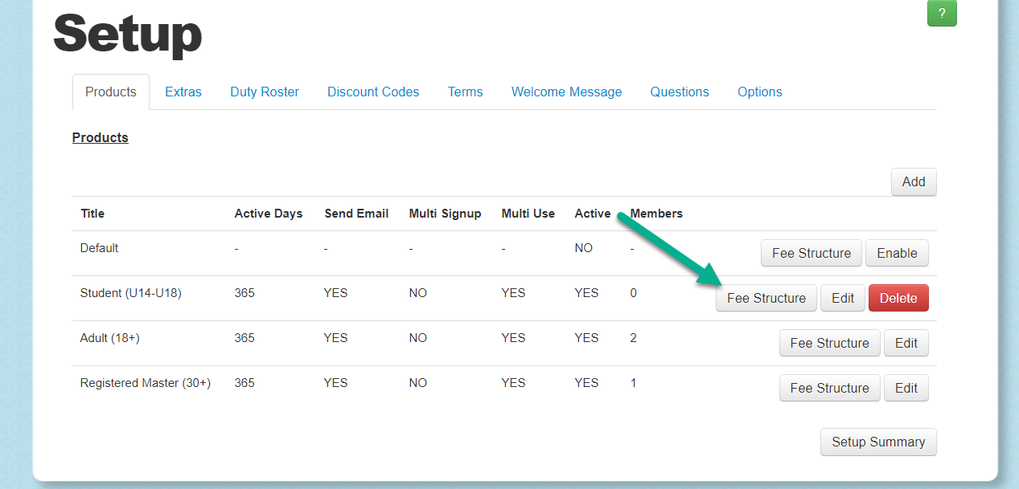Click Members count 2 in Adult row
1019x489 pixels.
(x=634, y=338)
